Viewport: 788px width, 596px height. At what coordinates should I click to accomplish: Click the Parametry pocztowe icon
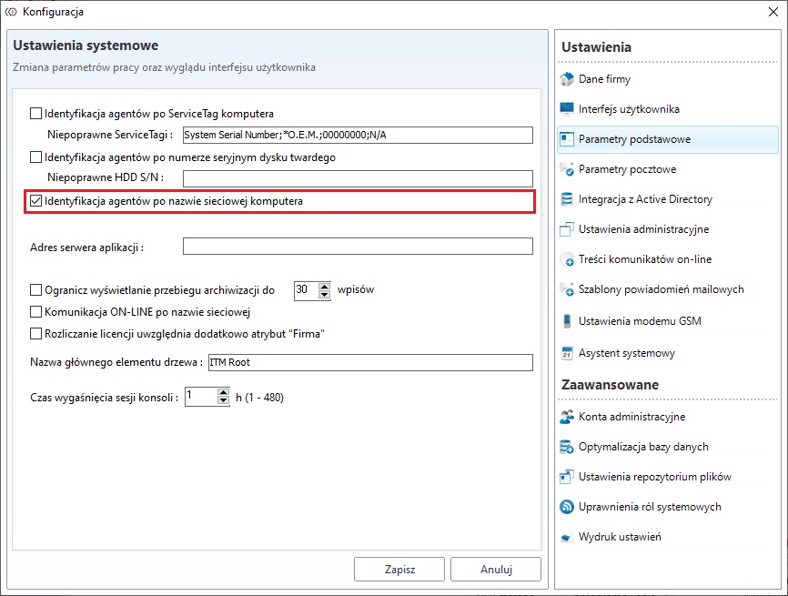(x=567, y=169)
